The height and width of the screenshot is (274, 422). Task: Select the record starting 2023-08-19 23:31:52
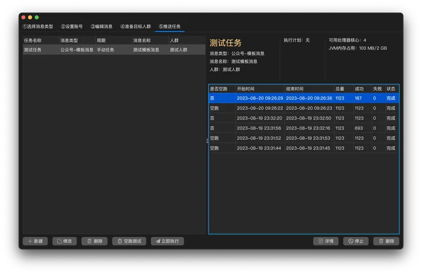[x=304, y=138]
